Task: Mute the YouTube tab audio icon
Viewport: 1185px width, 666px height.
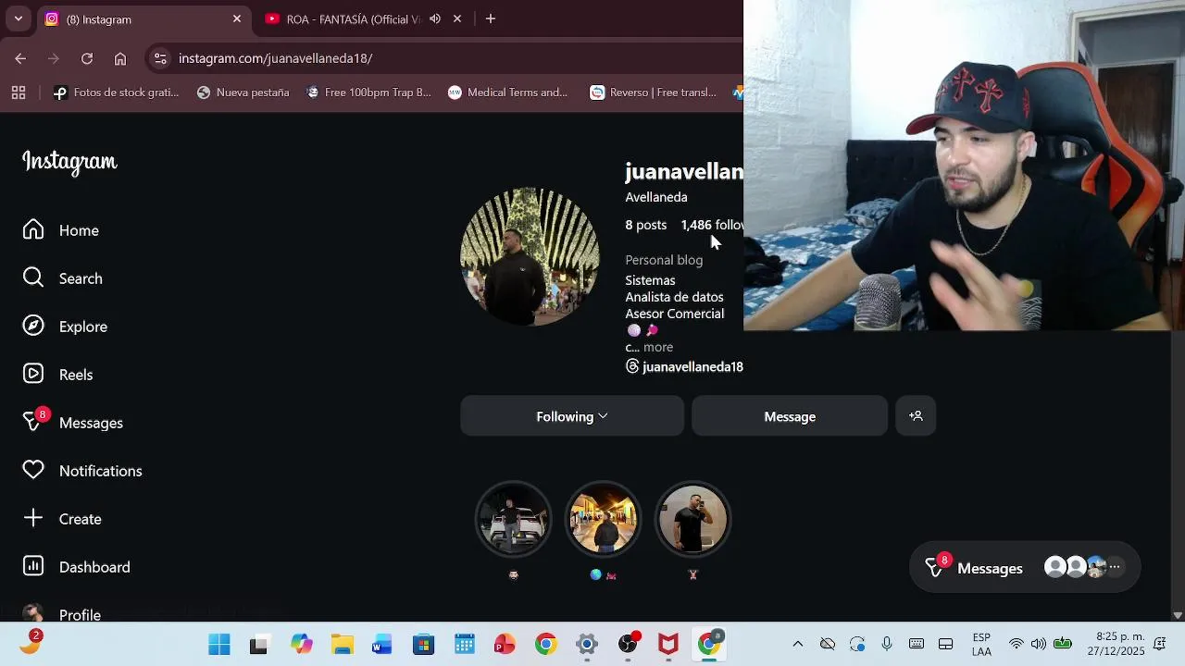Action: click(x=435, y=18)
